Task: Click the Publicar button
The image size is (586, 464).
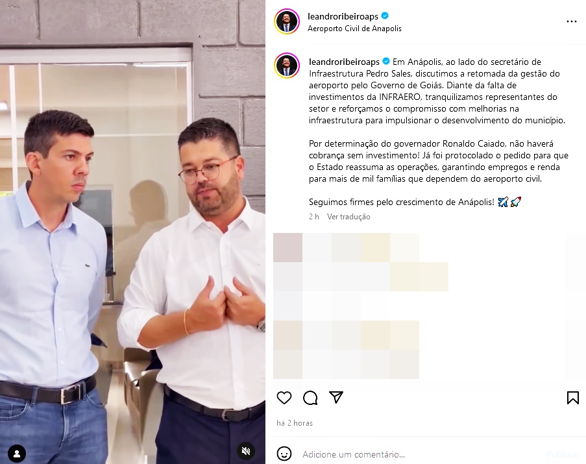Action: coord(563,454)
